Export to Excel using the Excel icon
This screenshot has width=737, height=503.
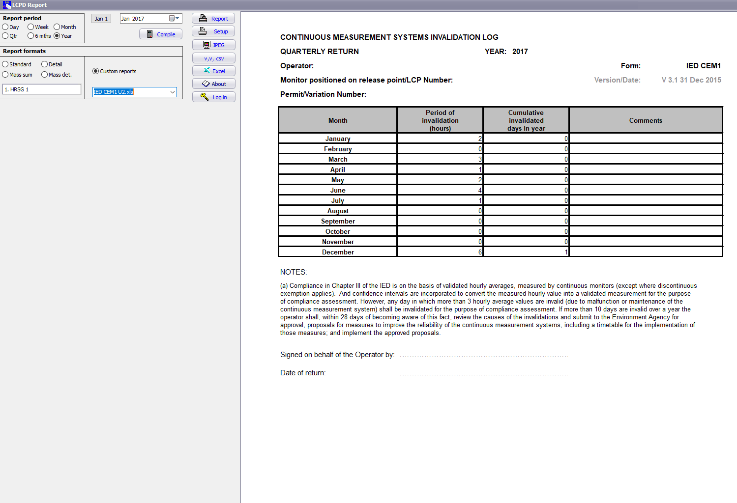[x=206, y=71]
